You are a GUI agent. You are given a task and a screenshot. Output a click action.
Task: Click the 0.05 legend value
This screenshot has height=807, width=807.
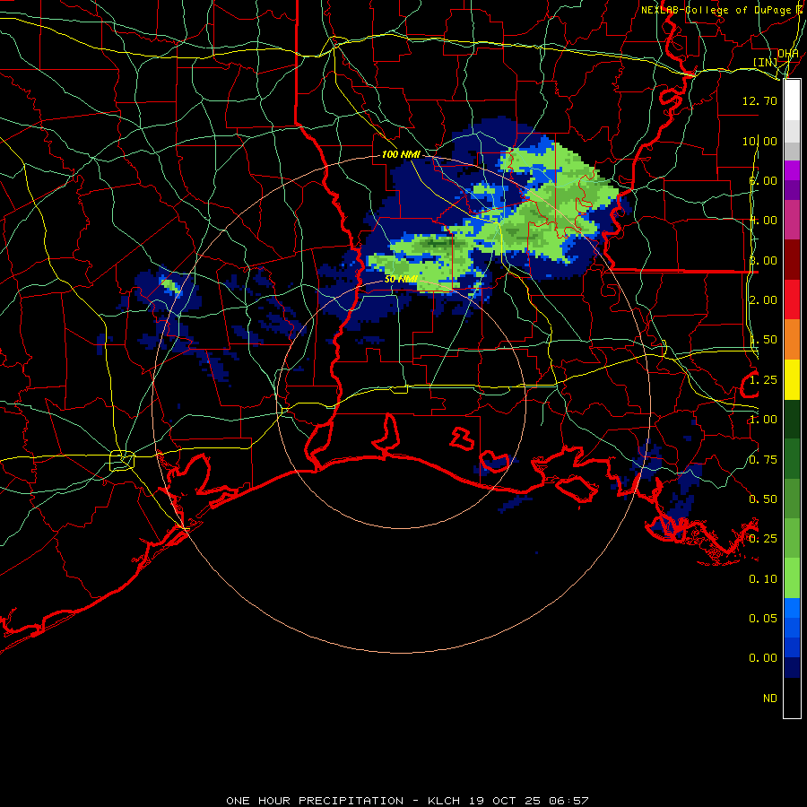pyautogui.click(x=763, y=618)
